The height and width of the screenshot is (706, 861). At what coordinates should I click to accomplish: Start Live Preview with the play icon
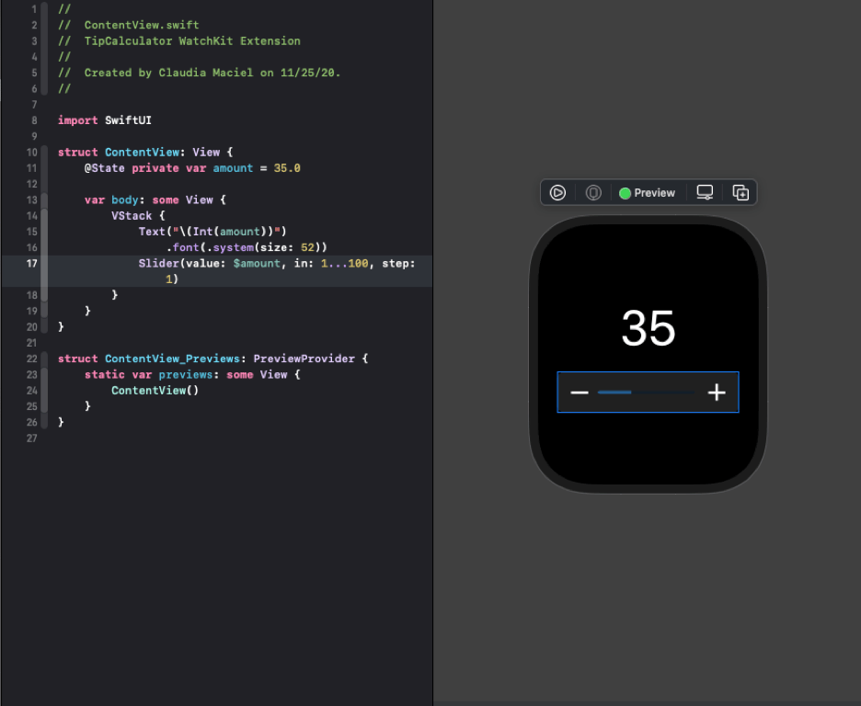pyautogui.click(x=557, y=193)
